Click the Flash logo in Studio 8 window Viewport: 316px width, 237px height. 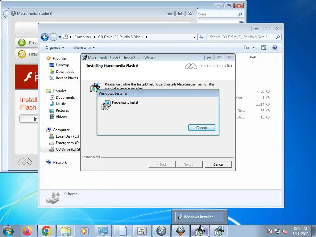click(28, 77)
